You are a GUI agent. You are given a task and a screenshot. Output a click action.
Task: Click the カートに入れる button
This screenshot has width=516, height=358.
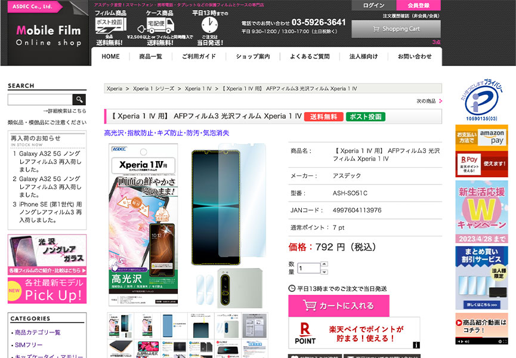pyautogui.click(x=339, y=305)
